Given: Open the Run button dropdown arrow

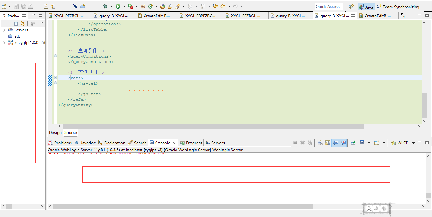Looking at the screenshot, I should 124,6.
